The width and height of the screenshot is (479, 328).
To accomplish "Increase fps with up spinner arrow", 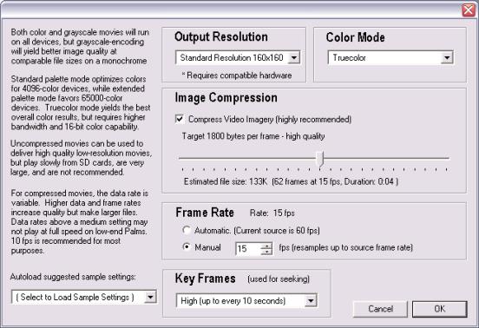I will click(x=266, y=246).
